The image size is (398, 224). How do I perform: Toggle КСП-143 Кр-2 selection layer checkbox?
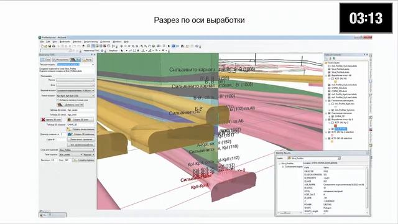coord(329,132)
